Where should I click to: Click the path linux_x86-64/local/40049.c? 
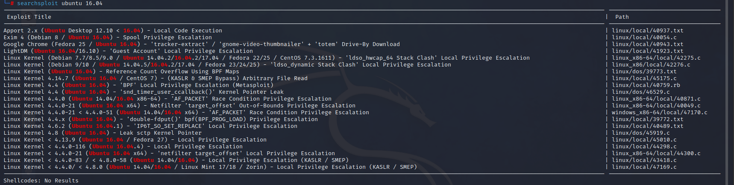click(x=656, y=106)
